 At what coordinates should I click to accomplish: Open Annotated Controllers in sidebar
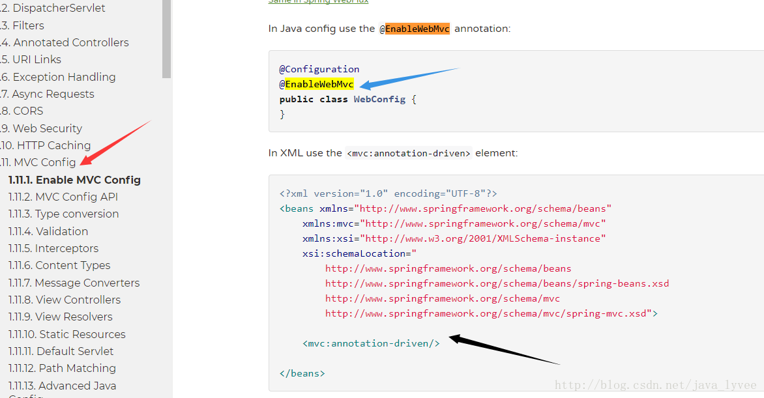click(x=65, y=42)
